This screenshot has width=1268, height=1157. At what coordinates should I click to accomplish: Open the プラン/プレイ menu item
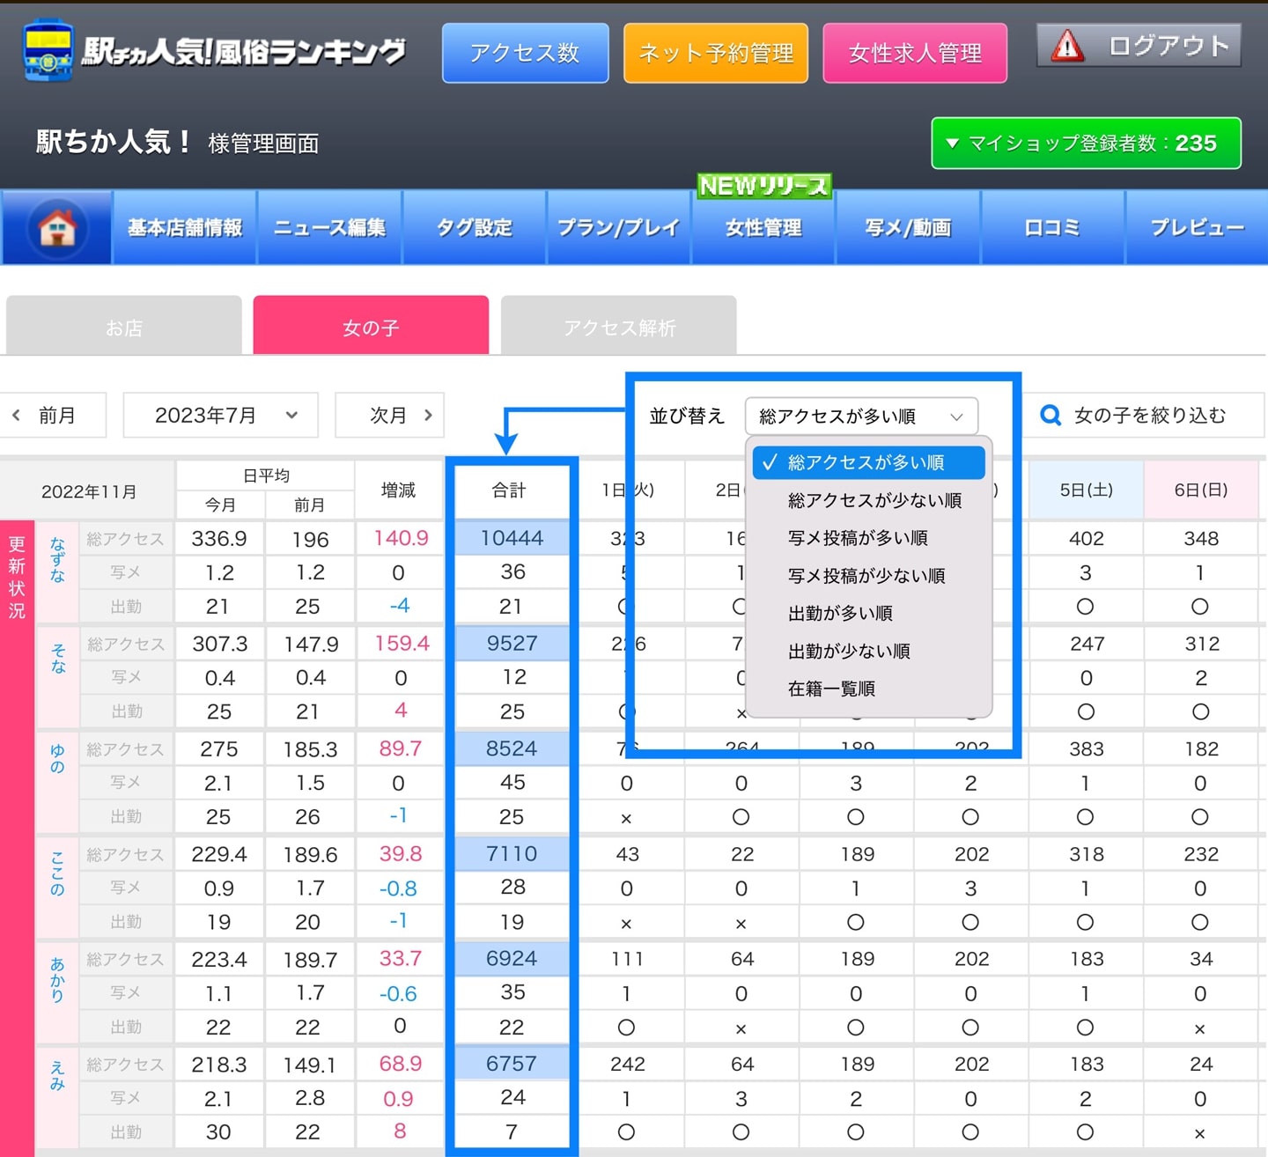[618, 228]
